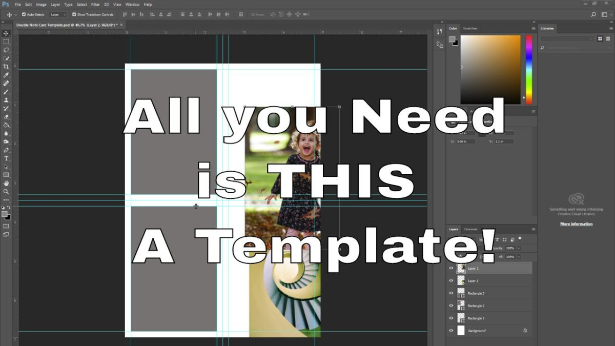The width and height of the screenshot is (615, 346).
Task: Open the Opacity dropdown in Layers panel
Action: coord(518,248)
